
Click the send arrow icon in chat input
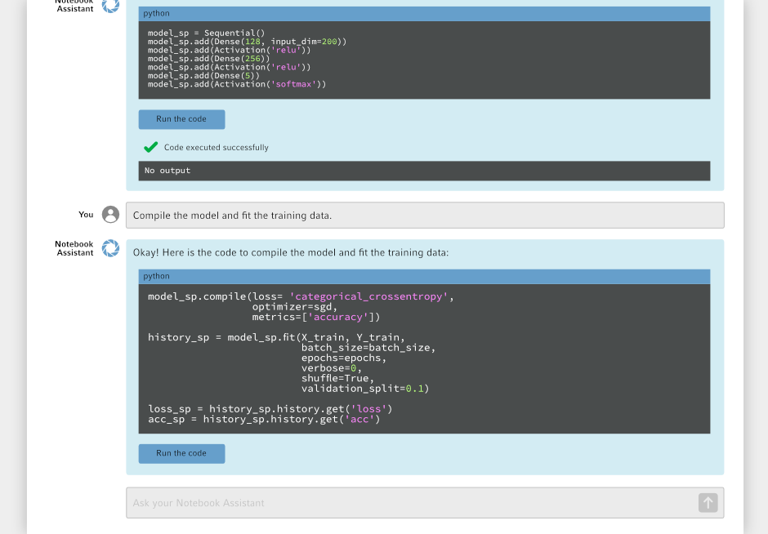tap(708, 503)
